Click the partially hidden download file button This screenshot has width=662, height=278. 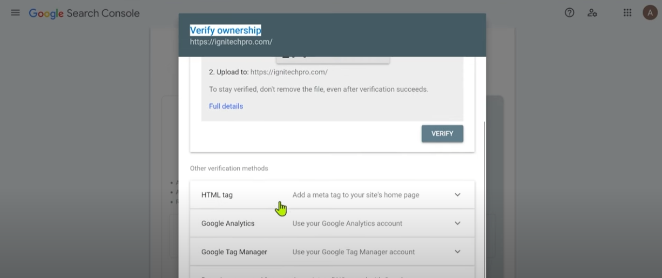click(333, 59)
